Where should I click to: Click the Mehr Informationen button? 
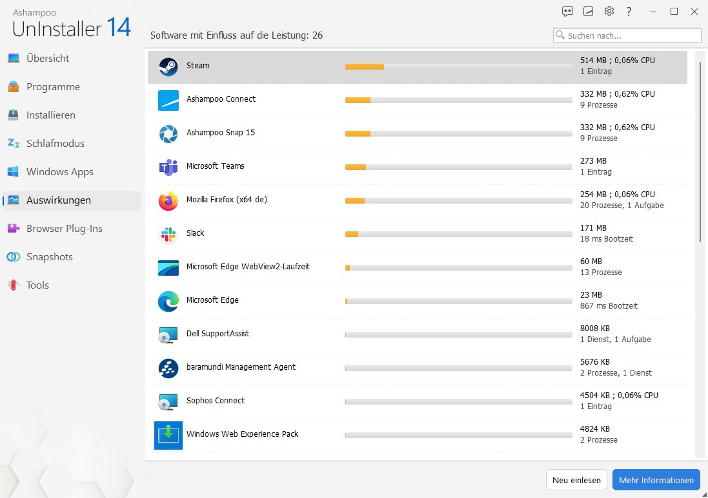point(656,480)
